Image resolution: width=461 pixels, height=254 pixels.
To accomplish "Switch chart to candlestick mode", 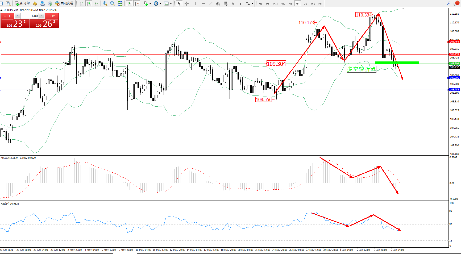I will [x=89, y=3].
